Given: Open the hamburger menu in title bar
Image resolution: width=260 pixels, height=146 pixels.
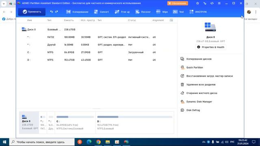Looking at the screenshot, I should [219, 3].
